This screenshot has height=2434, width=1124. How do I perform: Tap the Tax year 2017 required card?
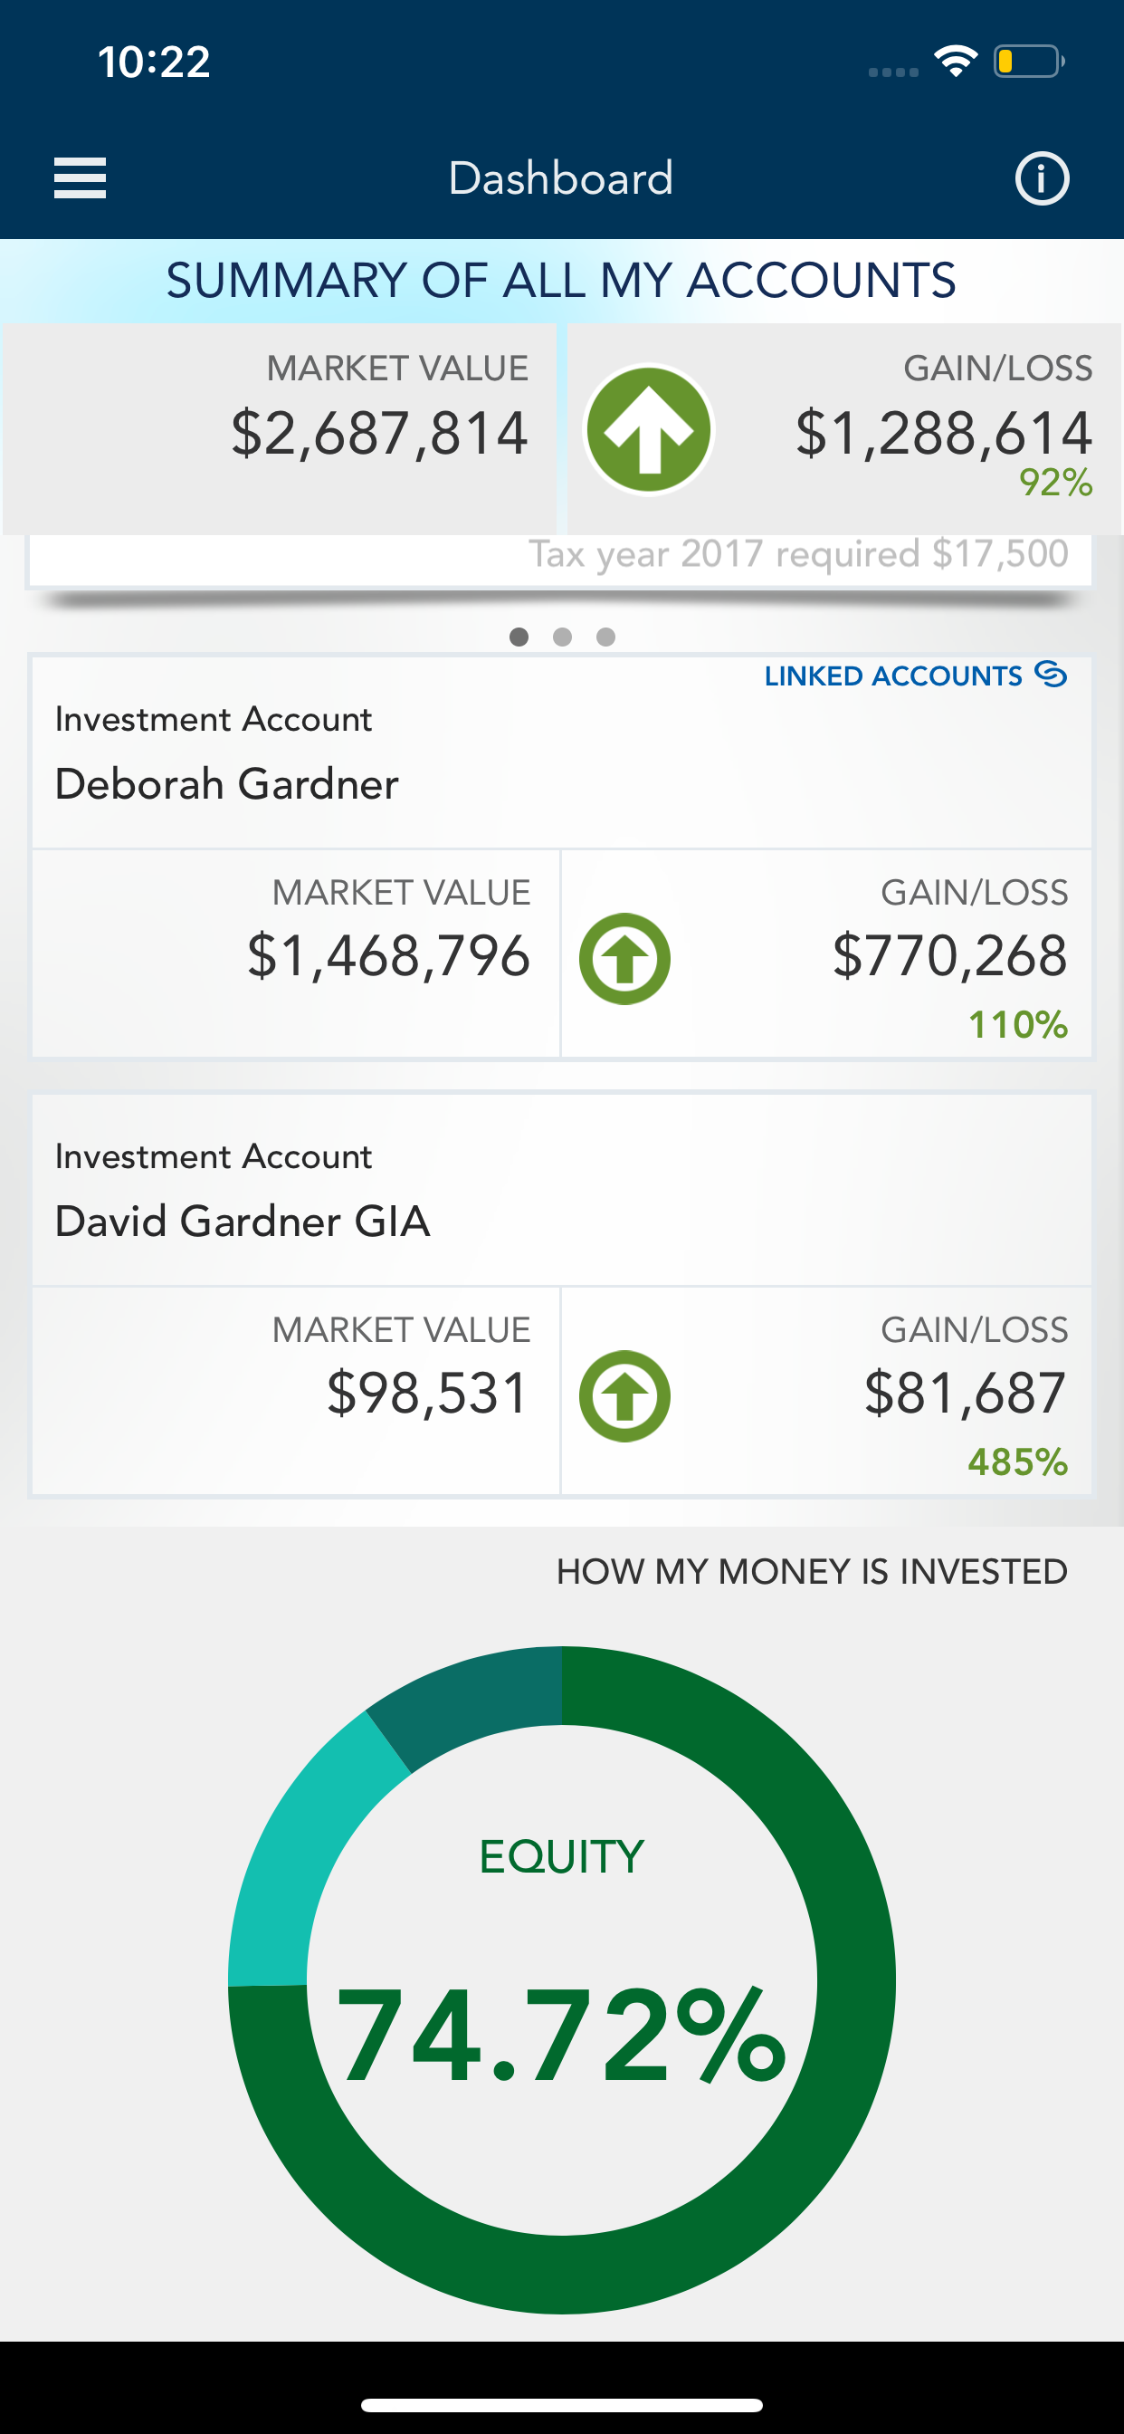(x=561, y=560)
